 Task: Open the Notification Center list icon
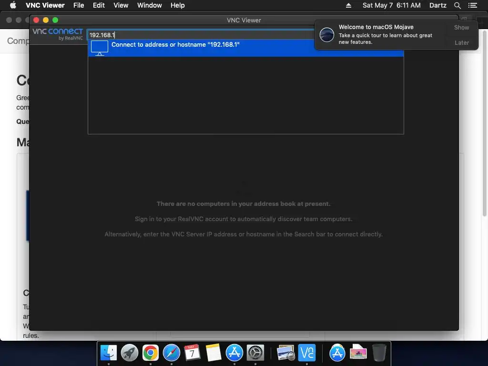tap(472, 5)
